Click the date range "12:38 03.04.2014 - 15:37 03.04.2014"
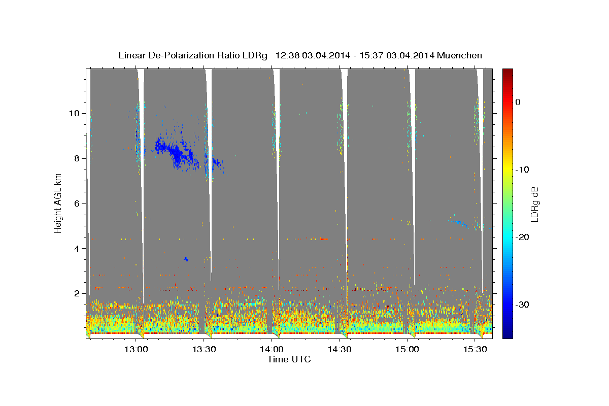609x406 pixels. 355,55
